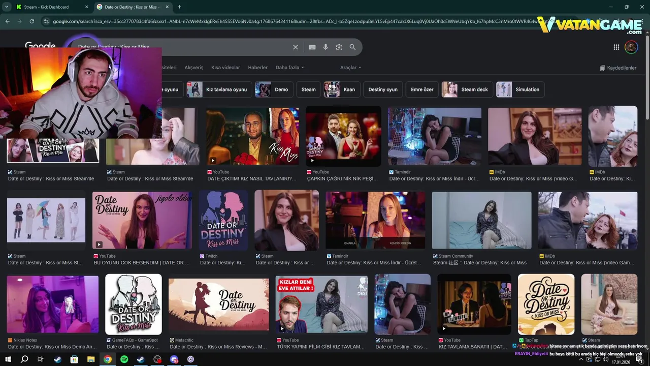Open the network icon in the tray
This screenshot has width=650, height=366.
click(597, 359)
